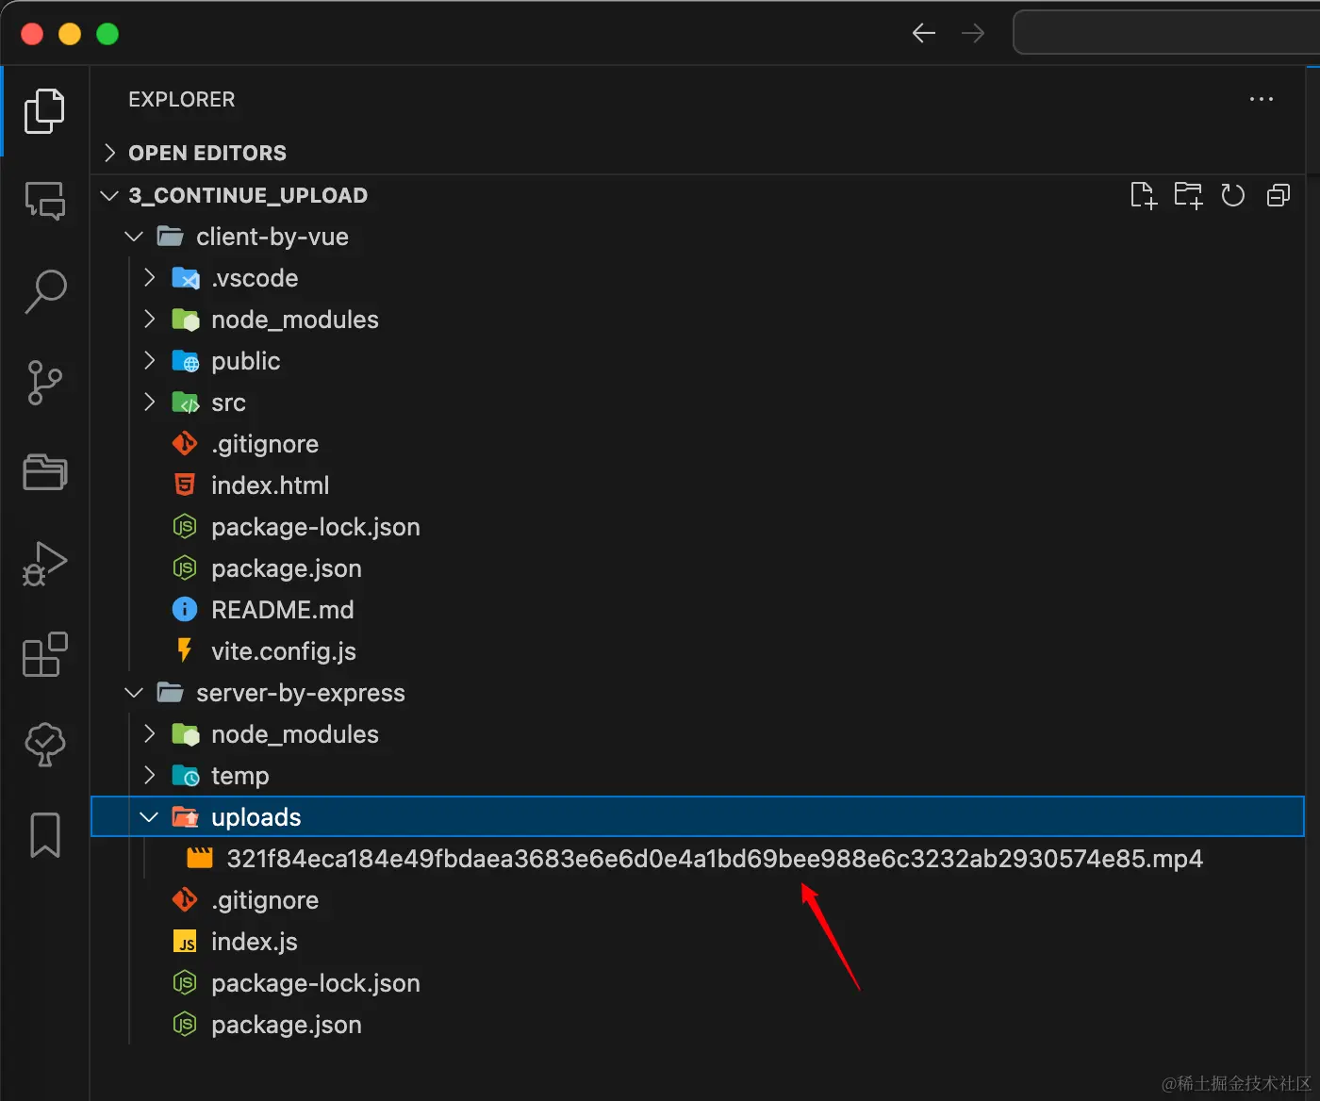Screen dimensions: 1320x1101
Task: Open package.json in server-by-express
Action: 698,1025
